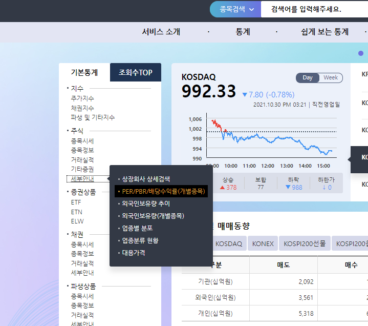Screen dimensions: 368x326
Task: Open the ETF statistics link
Action: pyautogui.click(x=76, y=202)
